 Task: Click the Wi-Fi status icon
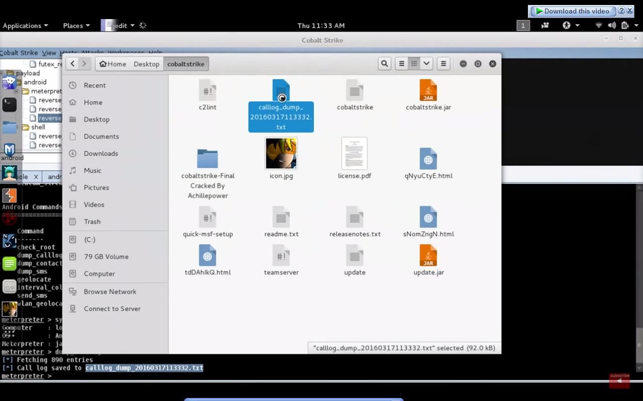(x=599, y=26)
